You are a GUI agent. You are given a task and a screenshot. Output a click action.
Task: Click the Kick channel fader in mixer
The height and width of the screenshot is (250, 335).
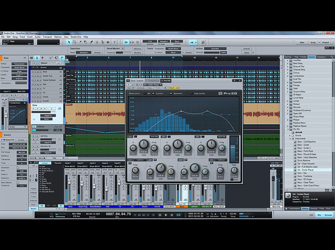[x=70, y=182]
